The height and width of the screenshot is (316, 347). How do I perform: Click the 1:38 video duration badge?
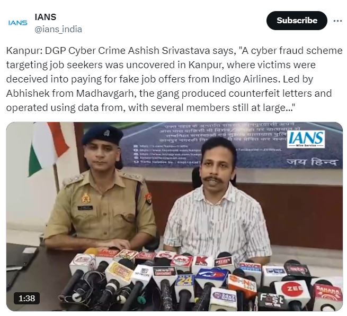pyautogui.click(x=27, y=298)
